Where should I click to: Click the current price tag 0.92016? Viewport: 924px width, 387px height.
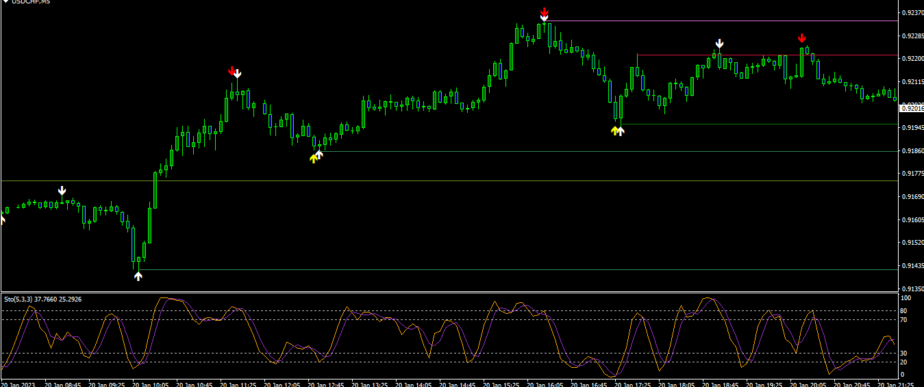point(912,108)
